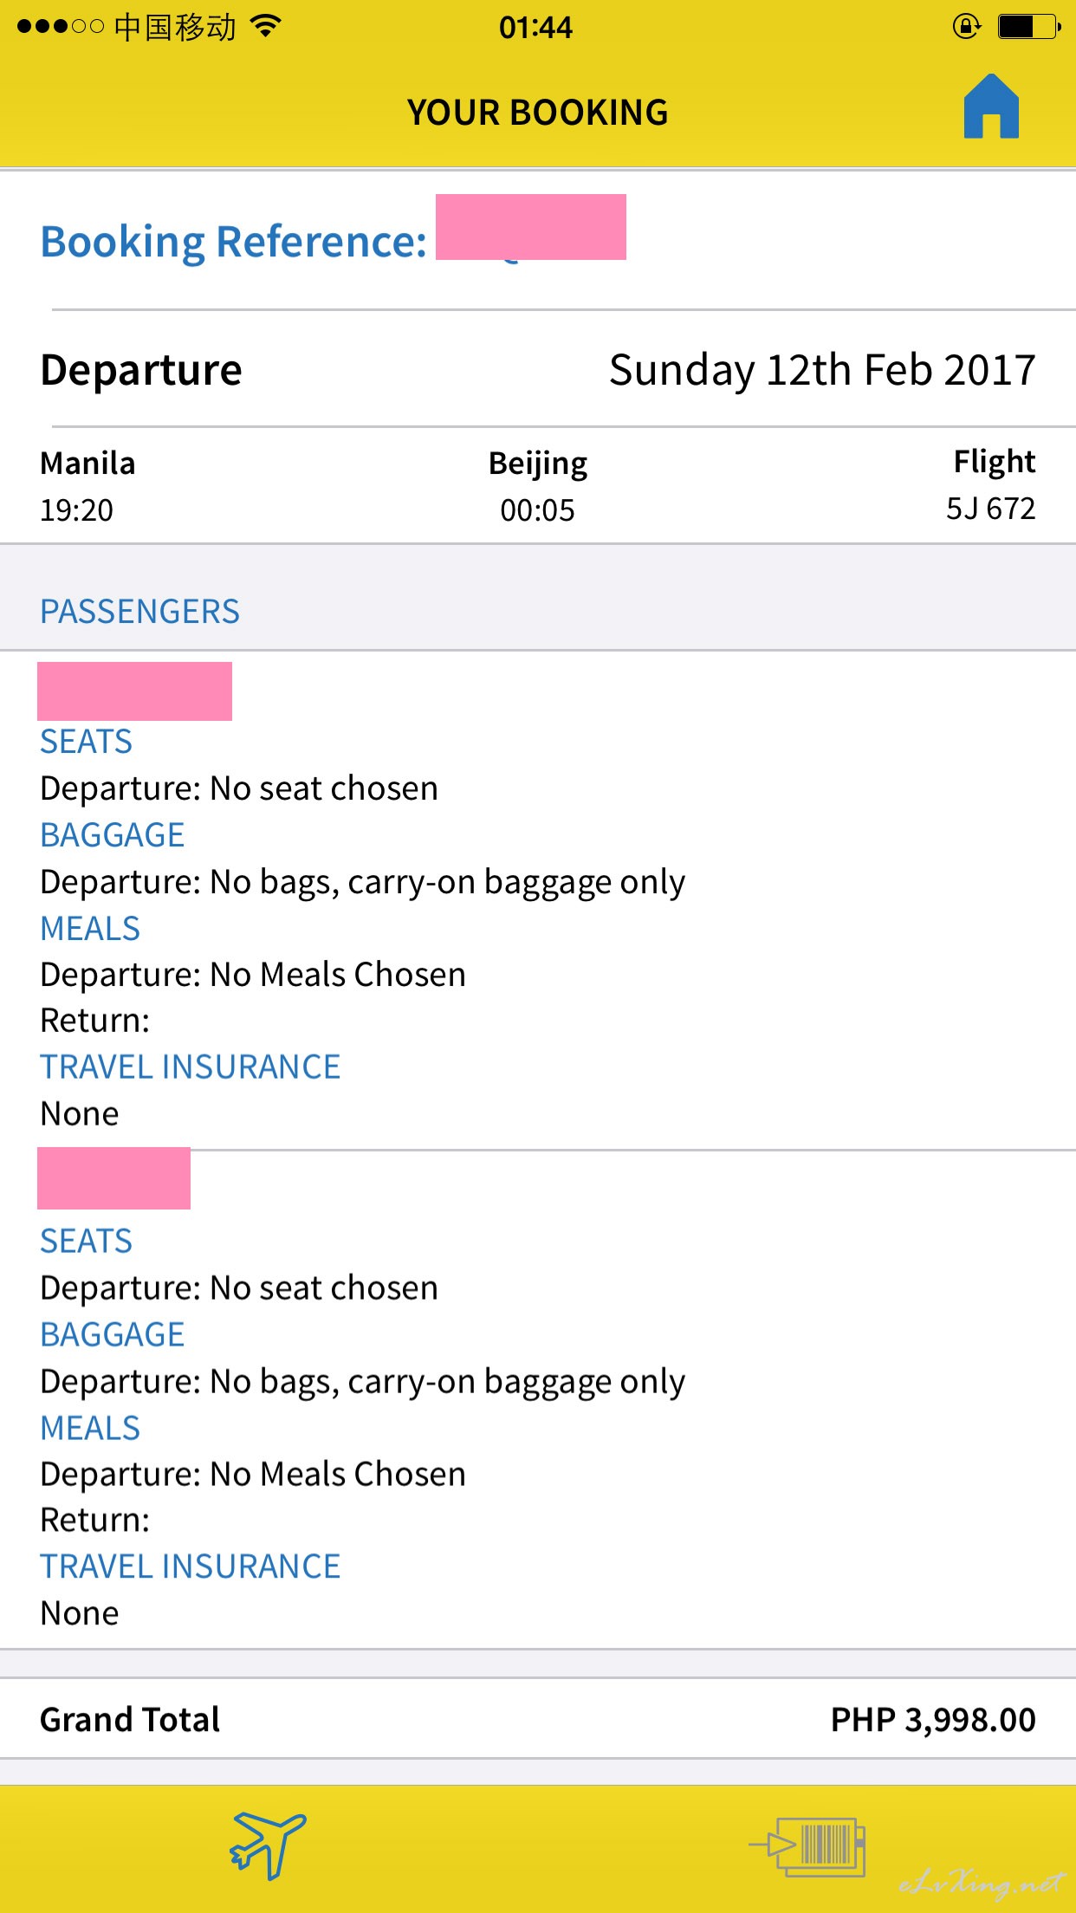Select second passenger's SEATS link
Viewport: 1076px width, 1913px height.
pyautogui.click(x=86, y=1242)
